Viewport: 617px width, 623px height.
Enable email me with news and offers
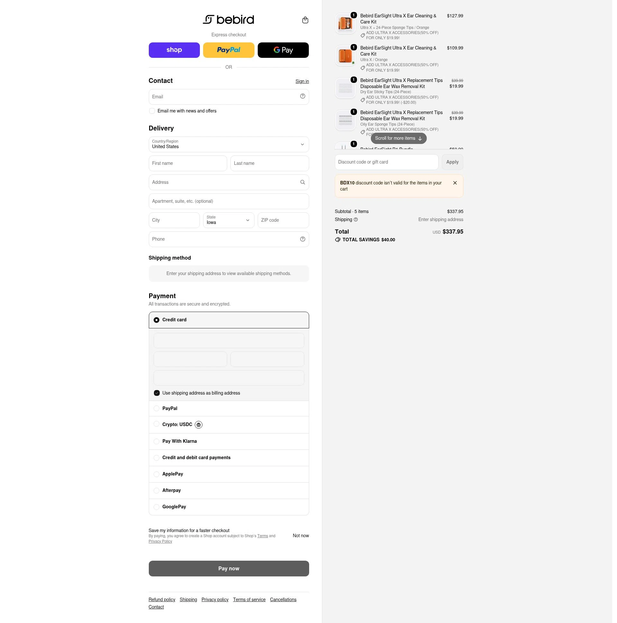click(152, 111)
